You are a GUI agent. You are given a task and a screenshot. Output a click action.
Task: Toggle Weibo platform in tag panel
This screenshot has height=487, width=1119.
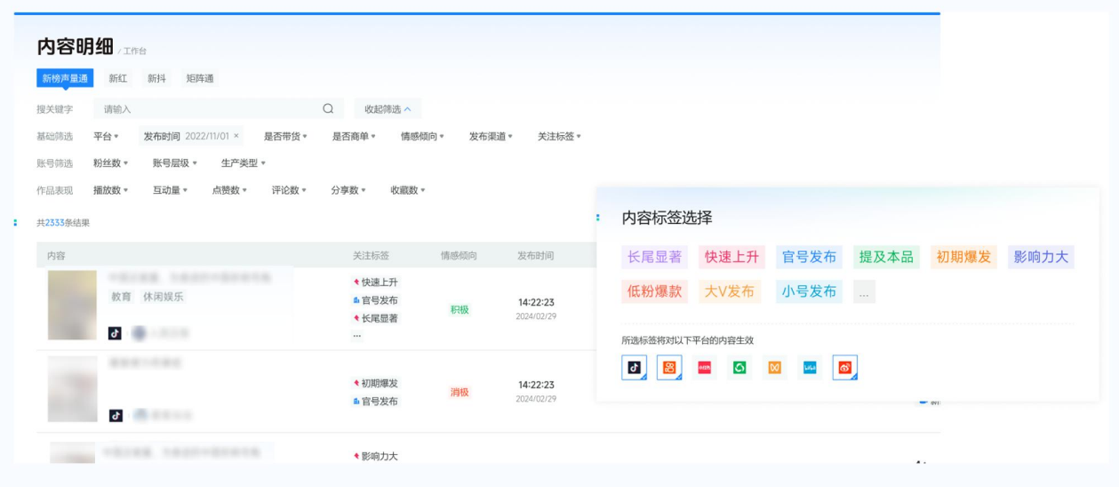(845, 367)
